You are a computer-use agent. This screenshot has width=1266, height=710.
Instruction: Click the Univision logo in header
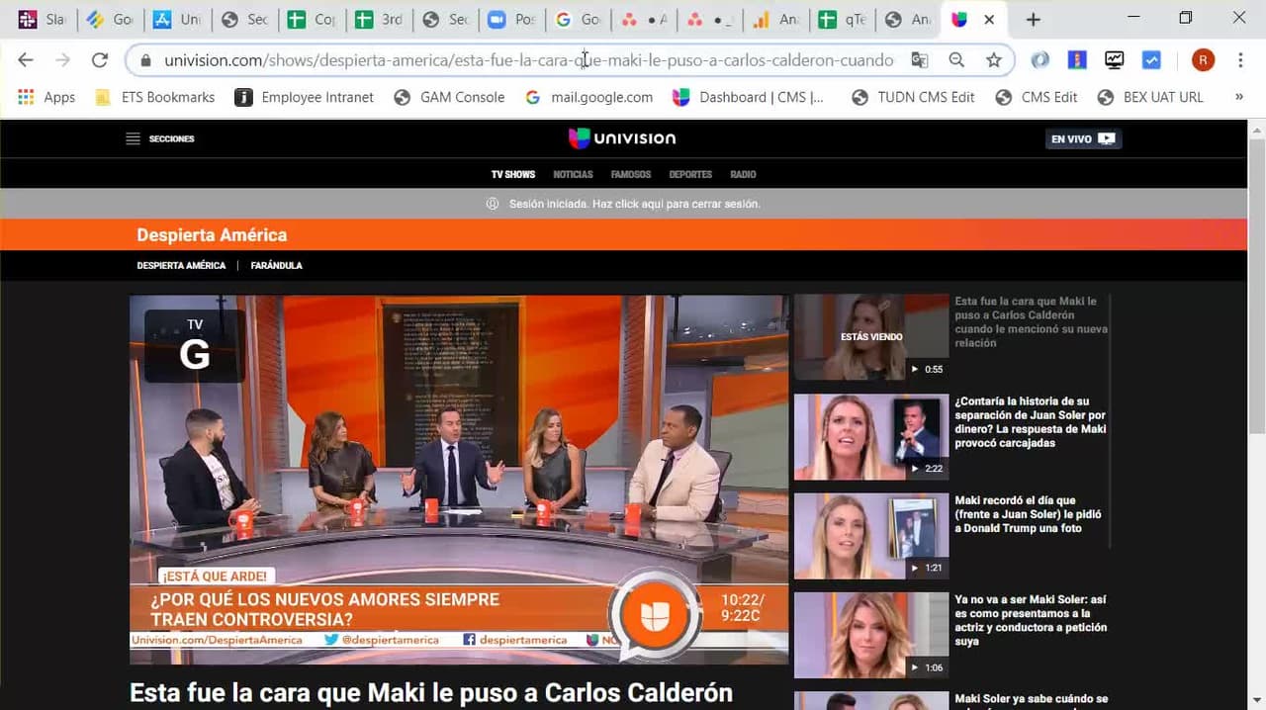(x=622, y=138)
